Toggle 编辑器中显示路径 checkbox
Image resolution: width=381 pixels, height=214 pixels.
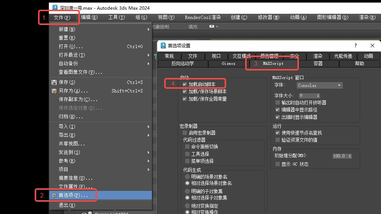pos(278,110)
